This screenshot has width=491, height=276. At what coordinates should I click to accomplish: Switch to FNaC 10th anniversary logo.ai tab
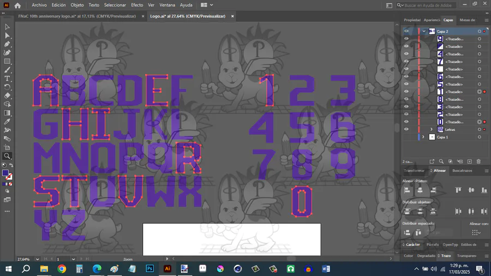(x=77, y=16)
